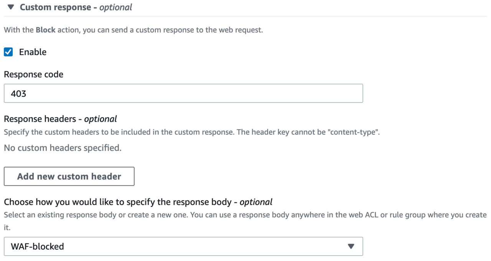Image resolution: width=491 pixels, height=261 pixels.
Task: Collapse the Custom response section triangle
Action: [x=10, y=8]
